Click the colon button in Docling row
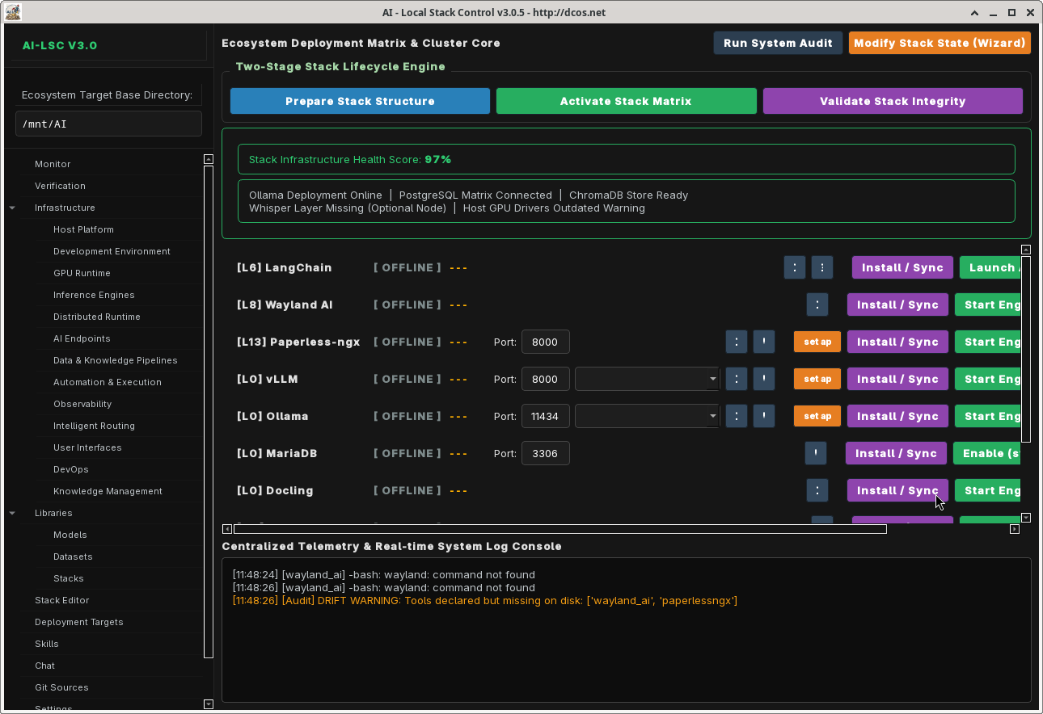The image size is (1043, 714). 817,490
